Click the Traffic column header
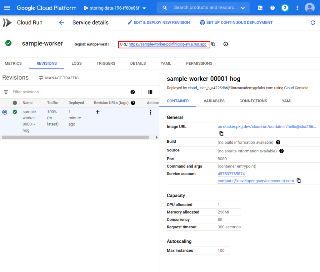Image resolution: width=320 pixels, height=272 pixels. 52,103
